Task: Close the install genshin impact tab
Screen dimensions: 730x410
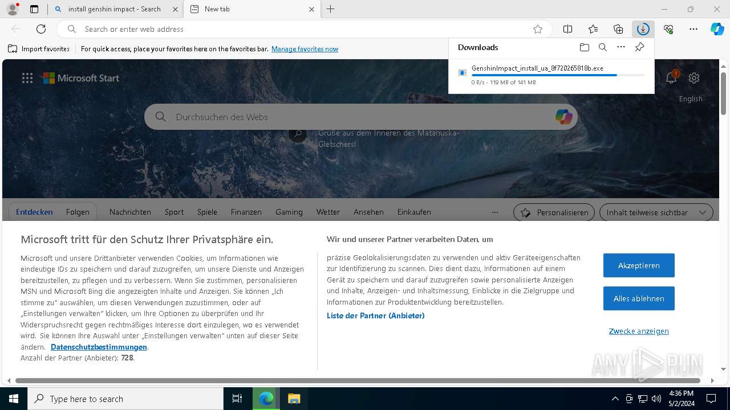Action: [175, 9]
